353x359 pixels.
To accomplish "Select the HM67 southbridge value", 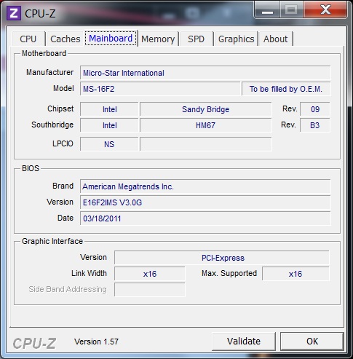I will tap(206, 125).
